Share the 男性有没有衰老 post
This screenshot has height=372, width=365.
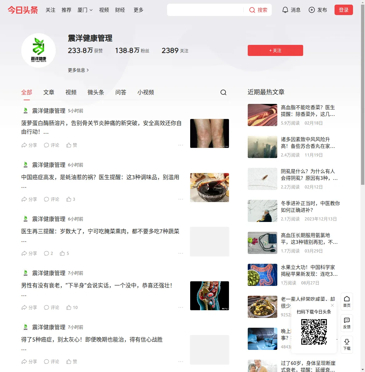pyautogui.click(x=29, y=307)
